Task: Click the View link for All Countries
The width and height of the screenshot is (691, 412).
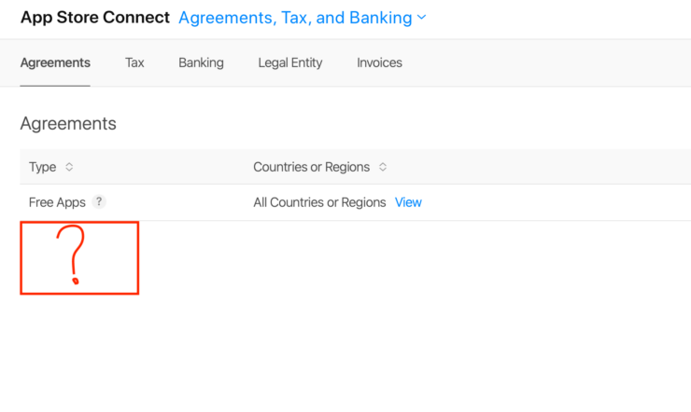Action: click(408, 202)
